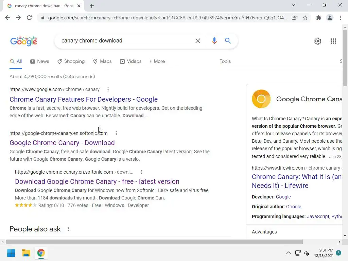This screenshot has height=261, width=348.
Task: Expand the More search filters menu
Action: tap(157, 61)
